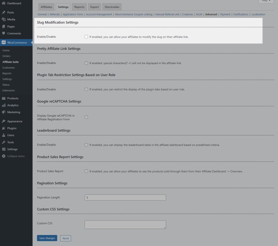Click the Pages icon in admin menu
The width and height of the screenshot is (278, 246).
tap(4, 26)
